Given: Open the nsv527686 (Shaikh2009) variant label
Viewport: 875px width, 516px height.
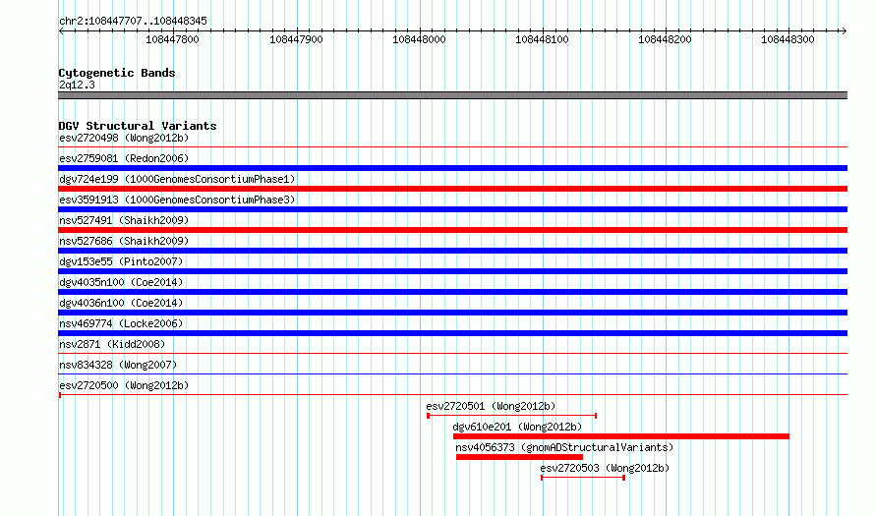Looking at the screenshot, I should point(124,241).
